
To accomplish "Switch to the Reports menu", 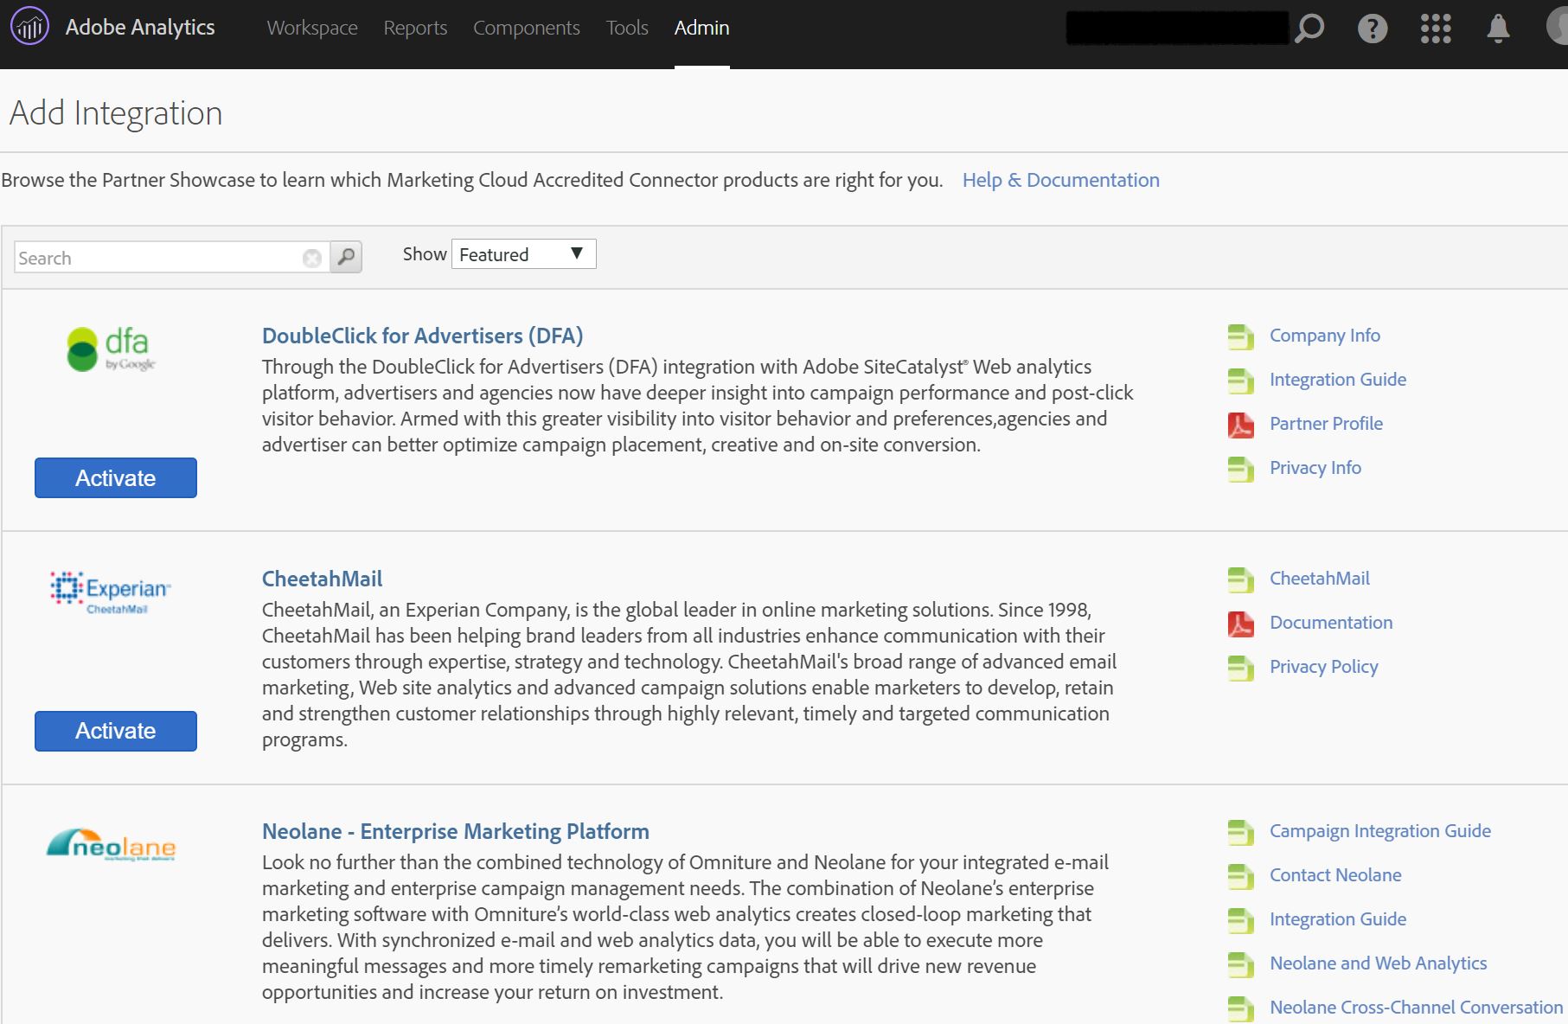I will click(x=415, y=28).
